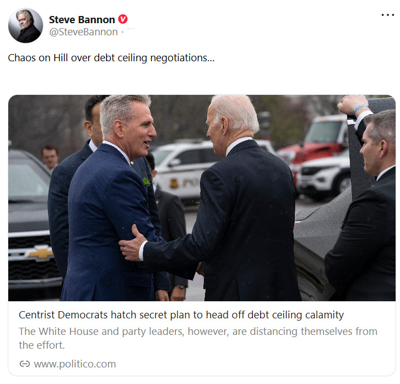Click the red verified badge icon
400x384 pixels.
(123, 19)
